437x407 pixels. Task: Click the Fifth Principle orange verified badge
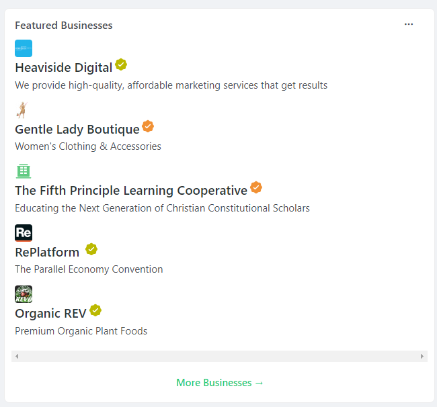click(x=256, y=187)
